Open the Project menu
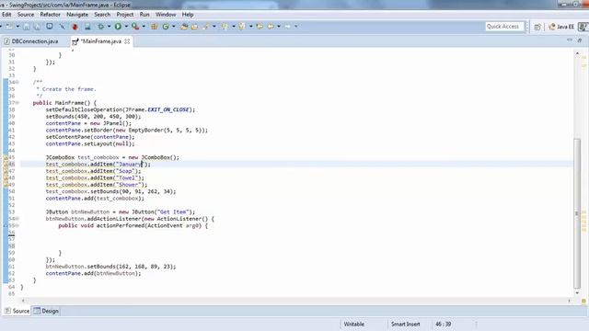This screenshot has width=589, height=331. pos(125,15)
